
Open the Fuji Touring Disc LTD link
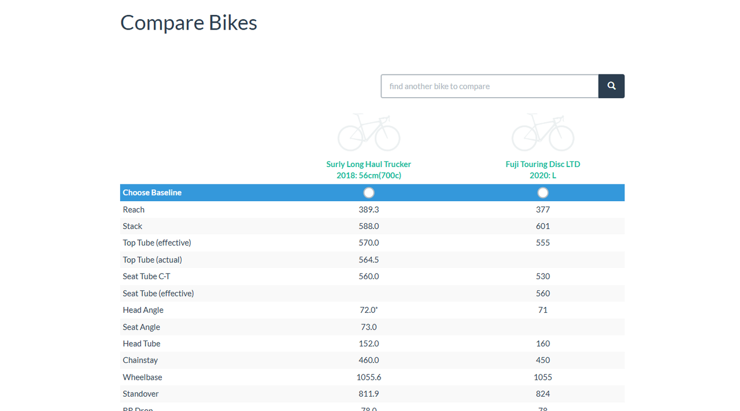click(x=543, y=170)
